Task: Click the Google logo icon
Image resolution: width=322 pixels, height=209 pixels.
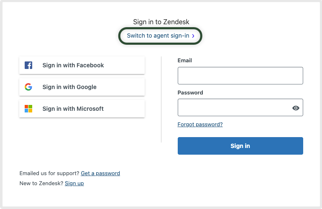Action: [28, 87]
